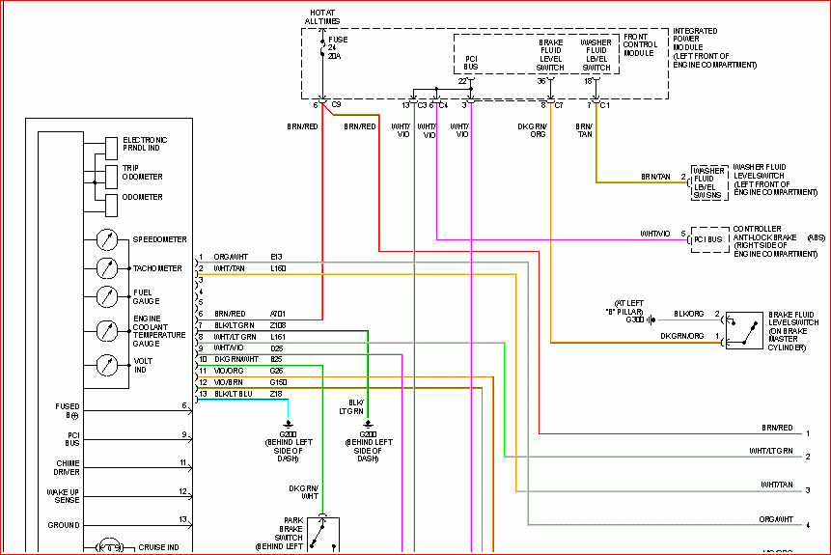Viewport: 831px width, 555px height.
Task: Click the G300 ground symbol at left B pillar
Action: pyautogui.click(x=651, y=319)
